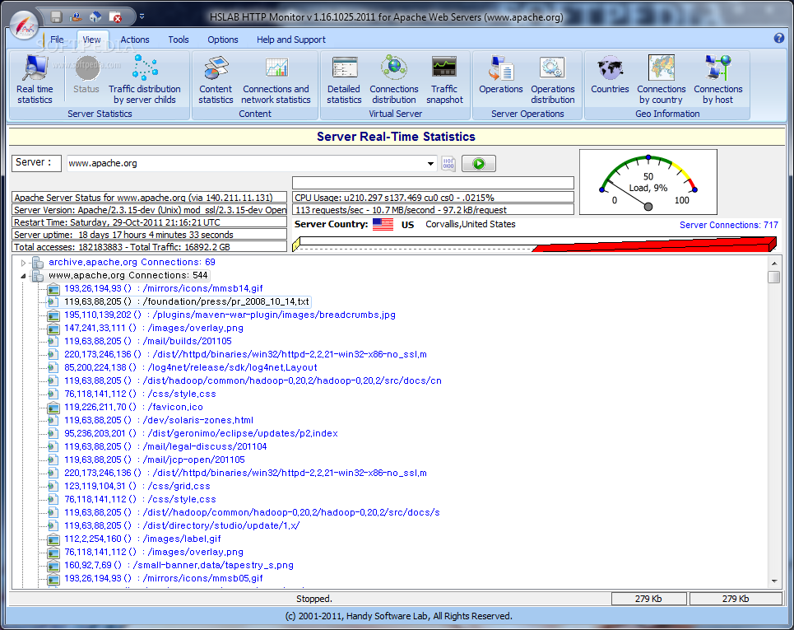Click the US flag icon
This screenshot has height=630, width=794.
[x=383, y=225]
